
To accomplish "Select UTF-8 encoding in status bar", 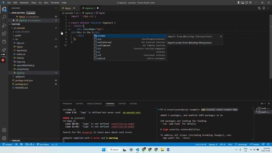I will pyautogui.click(x=222, y=144).
